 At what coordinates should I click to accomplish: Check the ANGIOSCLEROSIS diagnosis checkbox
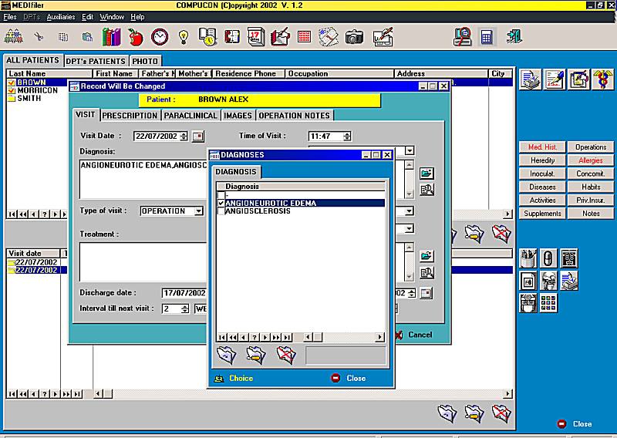(x=221, y=211)
